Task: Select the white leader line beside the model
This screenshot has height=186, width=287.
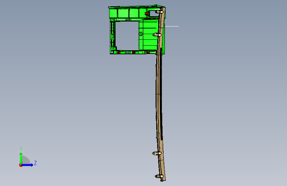Action: click(172, 26)
